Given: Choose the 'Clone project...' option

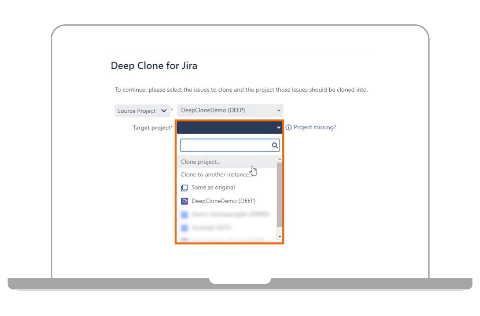Looking at the screenshot, I should point(200,162).
